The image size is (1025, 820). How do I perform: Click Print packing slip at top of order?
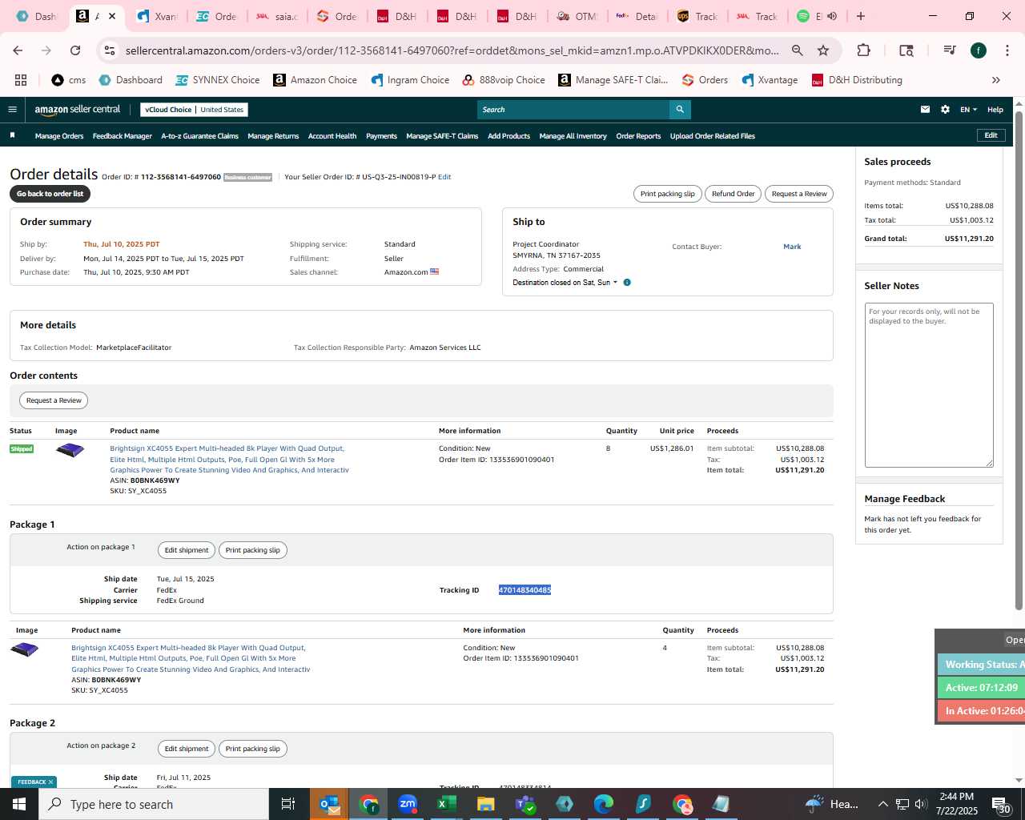[x=667, y=194]
